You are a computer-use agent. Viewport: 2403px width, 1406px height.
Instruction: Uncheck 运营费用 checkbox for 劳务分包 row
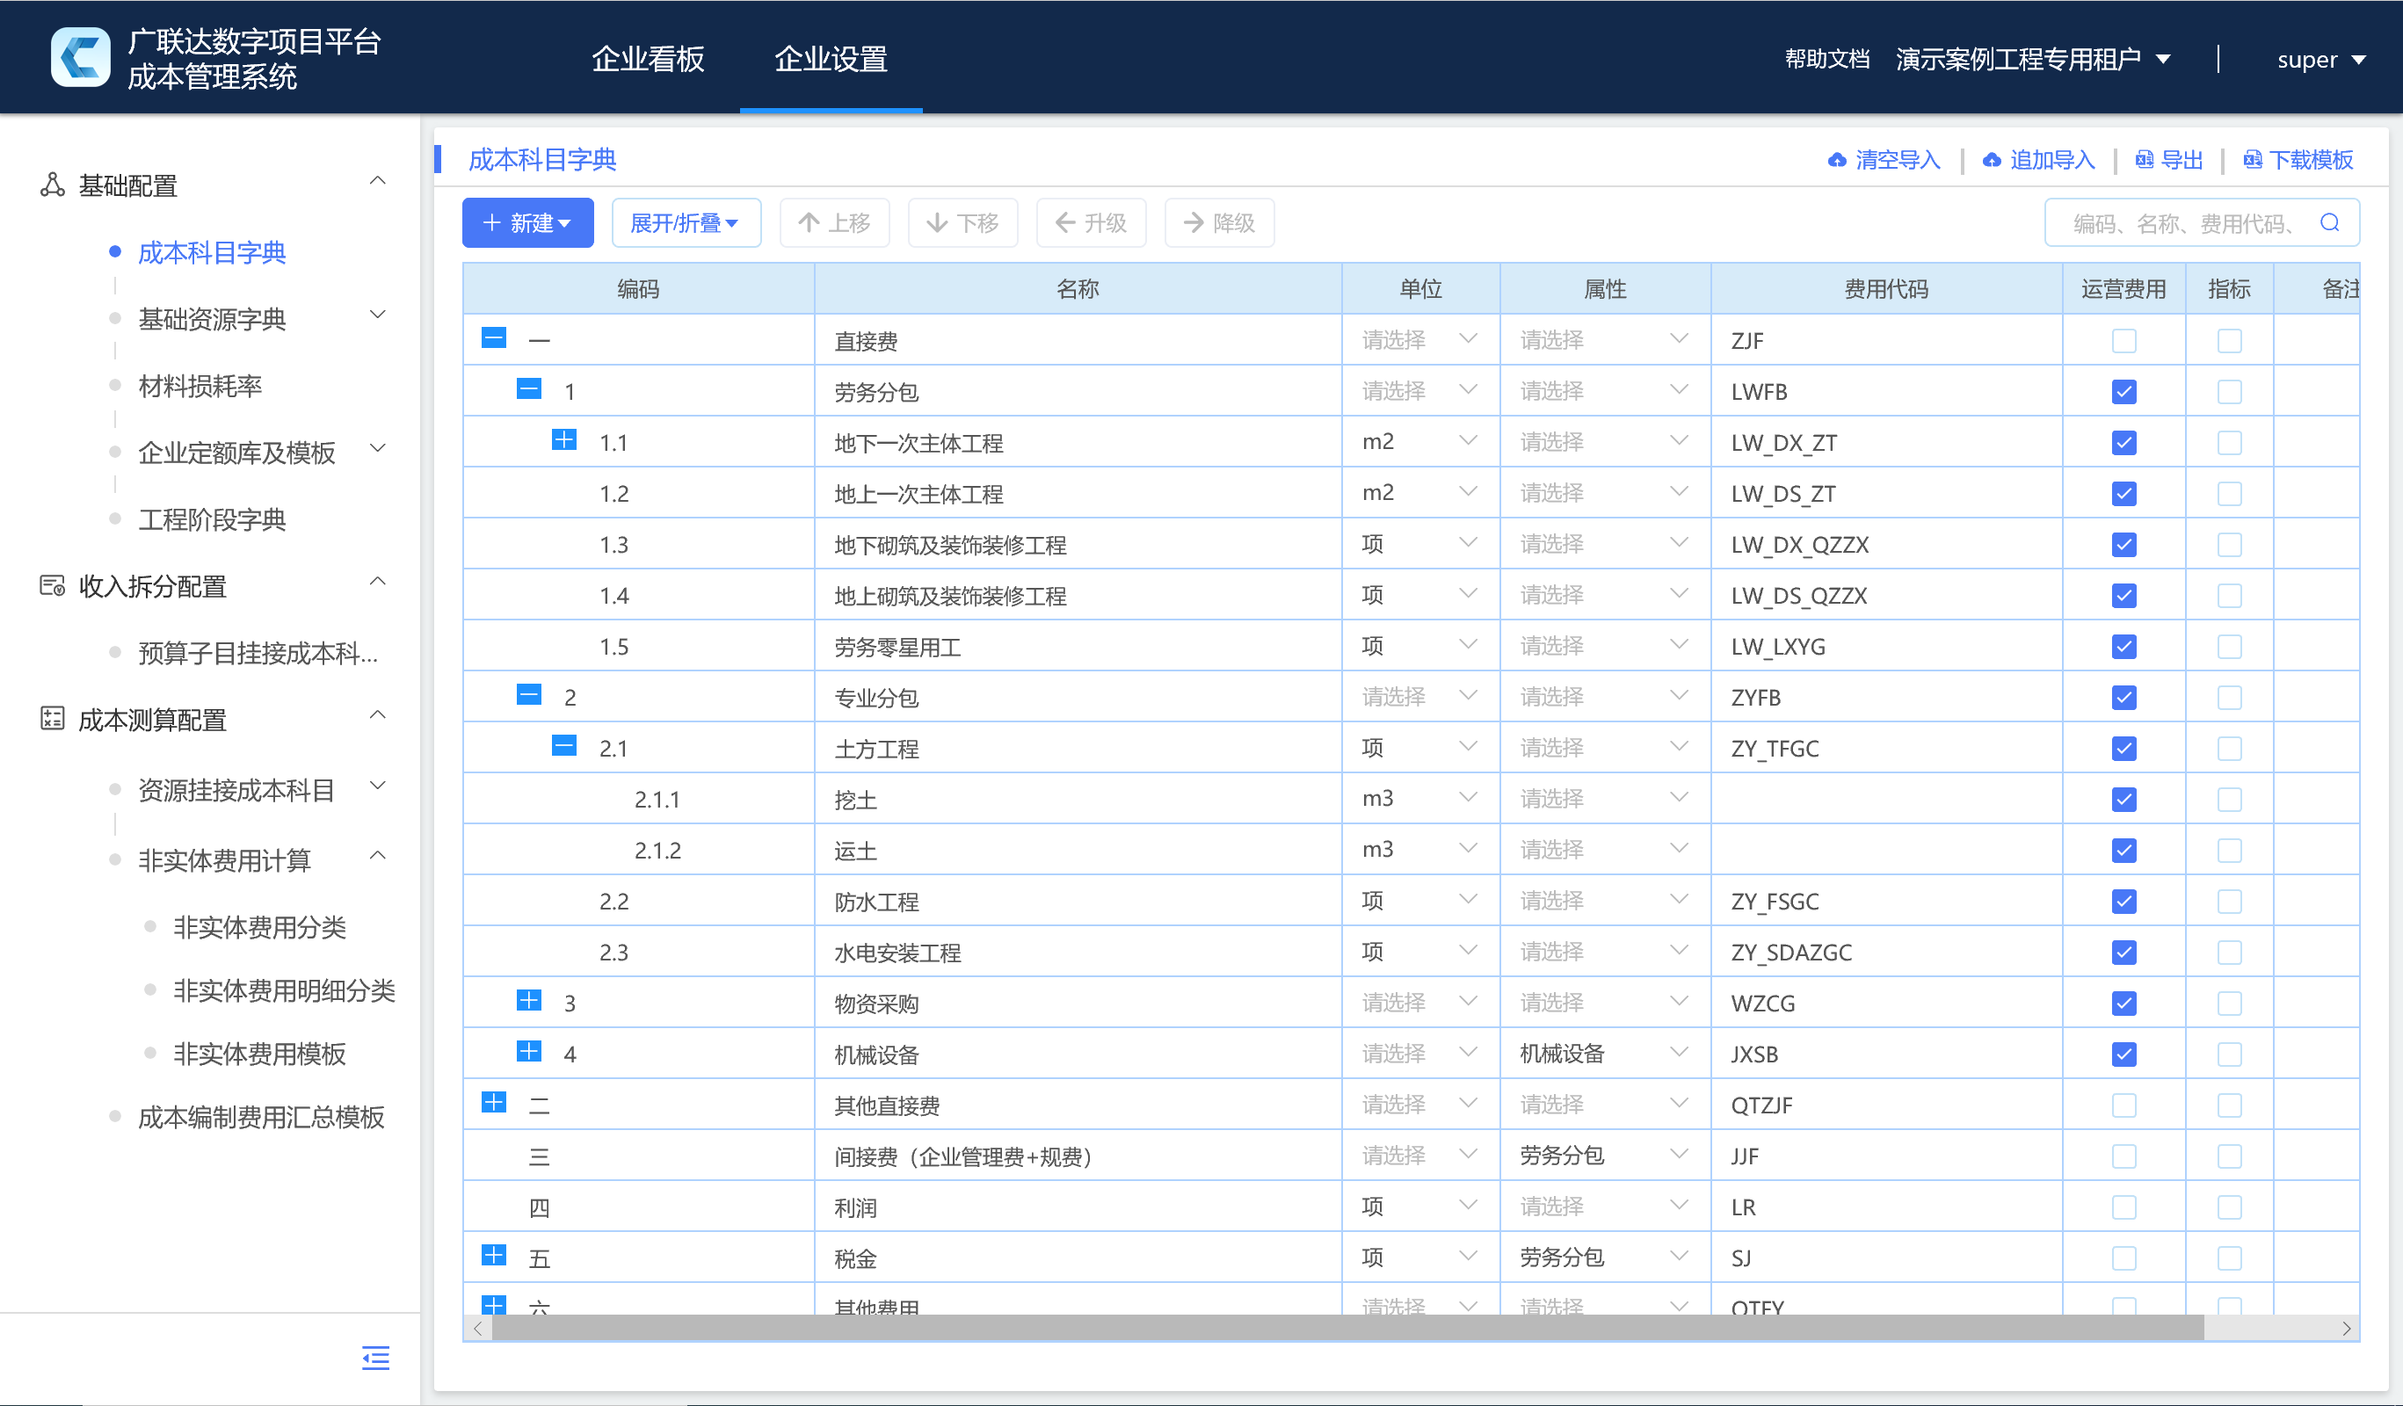pyautogui.click(x=2123, y=392)
